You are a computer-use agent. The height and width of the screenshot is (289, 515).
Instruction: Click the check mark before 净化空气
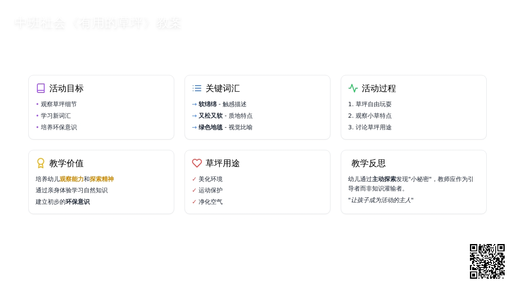pos(194,202)
